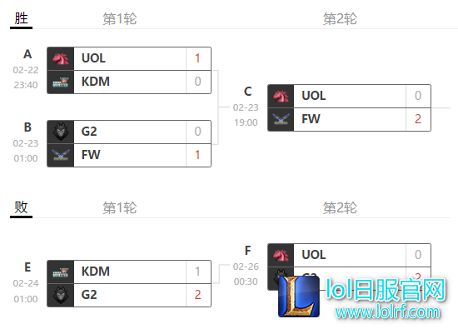
Task: Click the League of Legends L icon
Action: coord(299,297)
